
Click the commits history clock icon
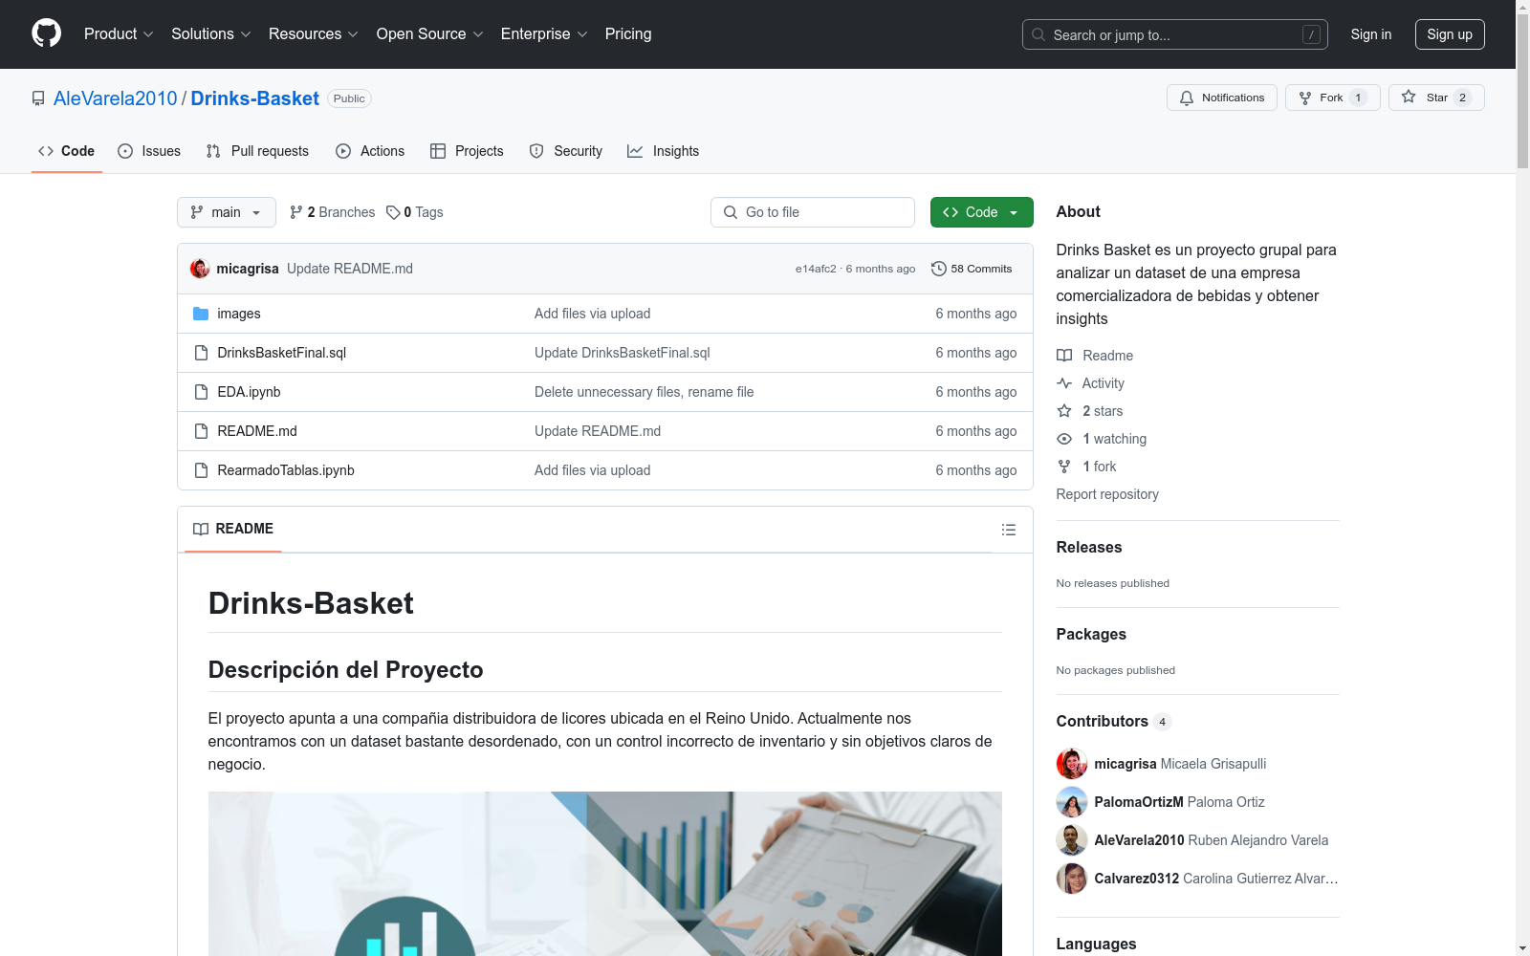(939, 269)
